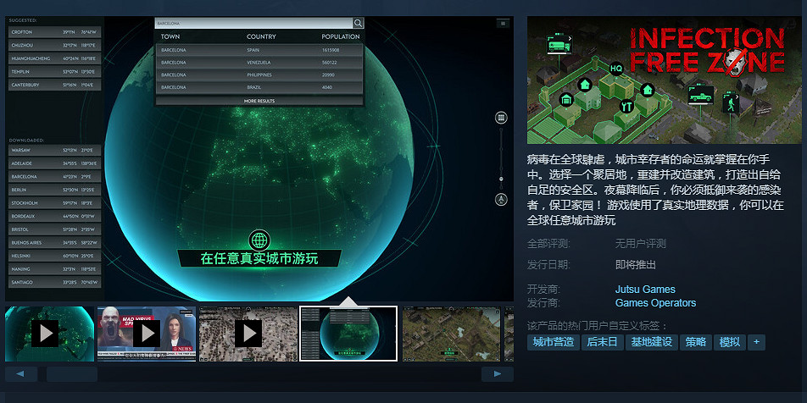This screenshot has height=403, width=807.
Task: Click the TOWN column header
Action: 170,36
